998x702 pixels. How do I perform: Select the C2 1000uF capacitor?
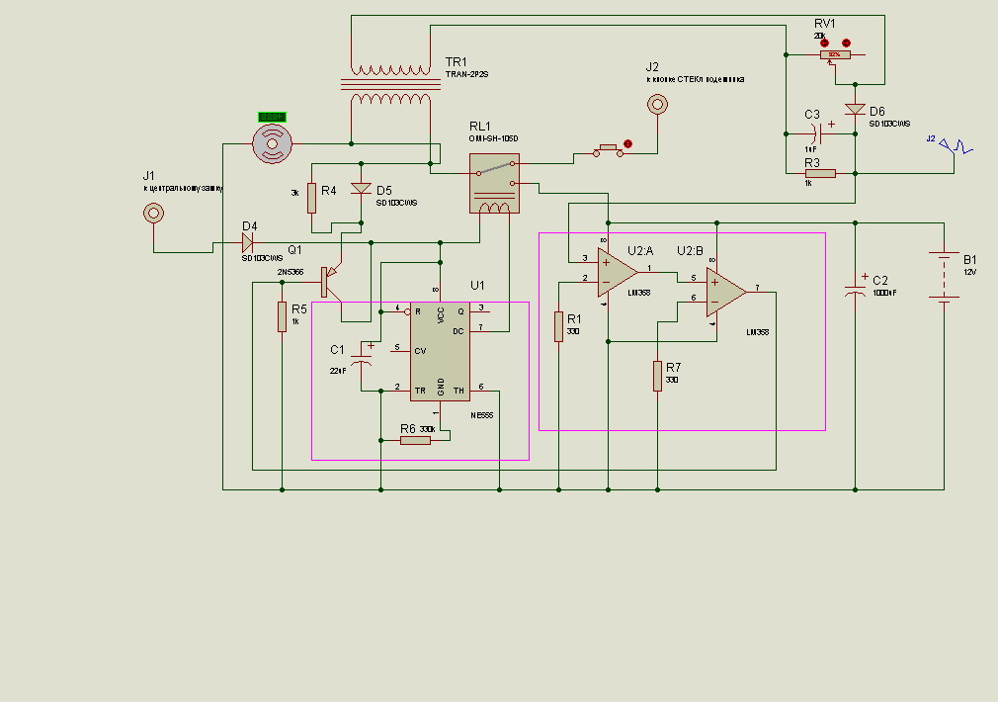click(855, 289)
